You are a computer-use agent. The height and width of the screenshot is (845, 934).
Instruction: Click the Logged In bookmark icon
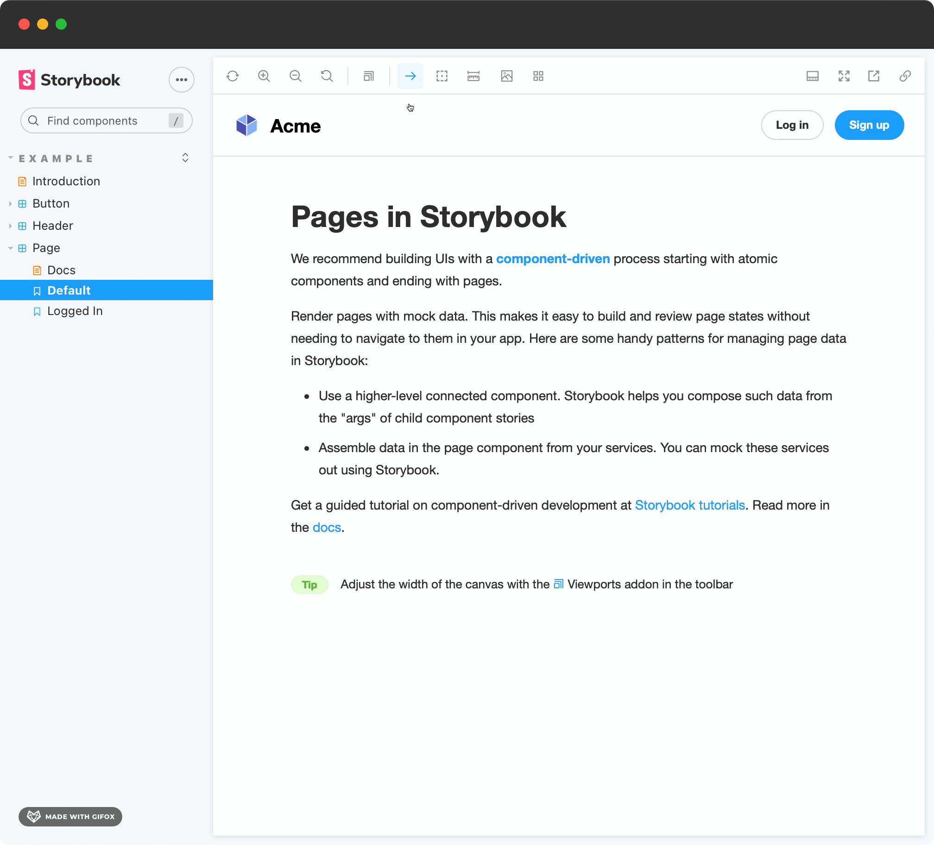pos(37,311)
